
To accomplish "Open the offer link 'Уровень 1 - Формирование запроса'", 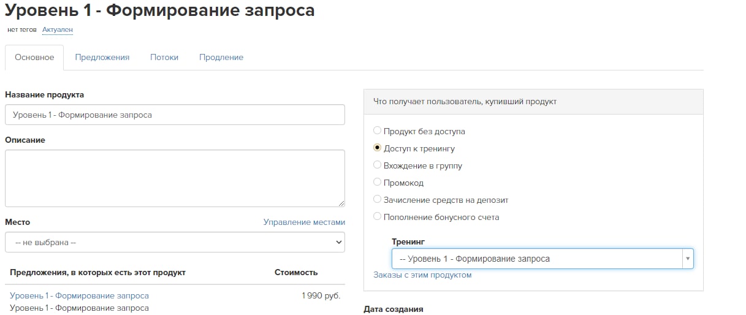I will click(79, 295).
